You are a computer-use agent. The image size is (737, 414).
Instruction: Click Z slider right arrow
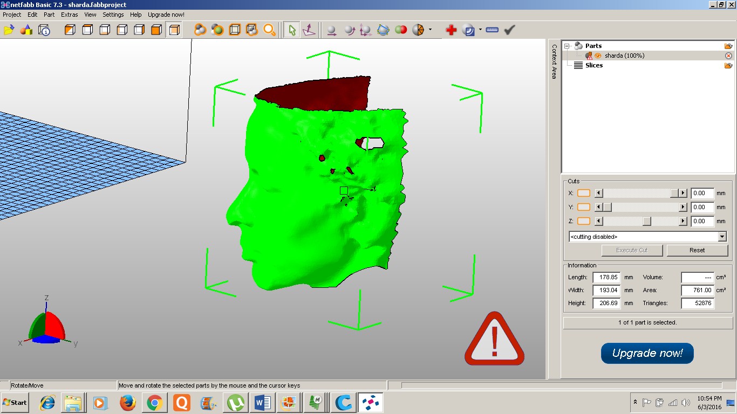[x=683, y=221]
